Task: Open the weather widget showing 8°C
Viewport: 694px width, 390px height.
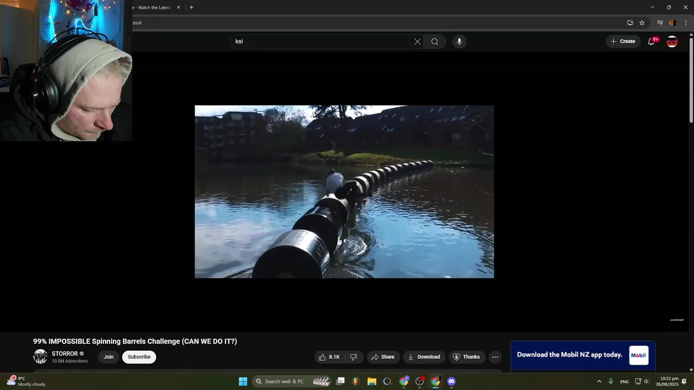Action: pyautogui.click(x=26, y=381)
